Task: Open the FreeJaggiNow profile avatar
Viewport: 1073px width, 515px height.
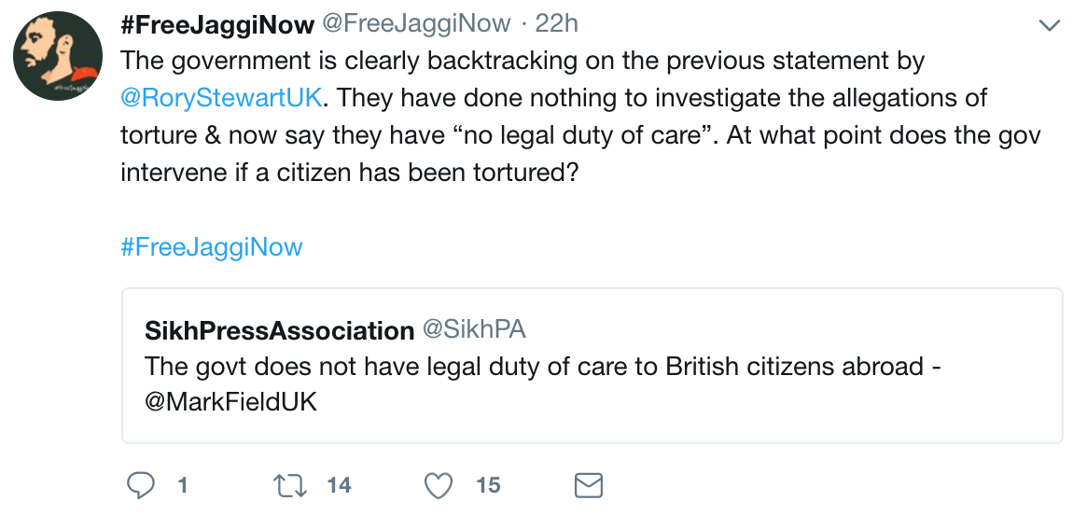Action: point(58,56)
